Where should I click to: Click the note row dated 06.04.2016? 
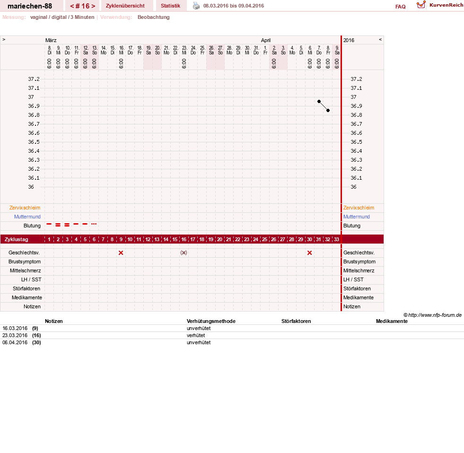coord(232,342)
